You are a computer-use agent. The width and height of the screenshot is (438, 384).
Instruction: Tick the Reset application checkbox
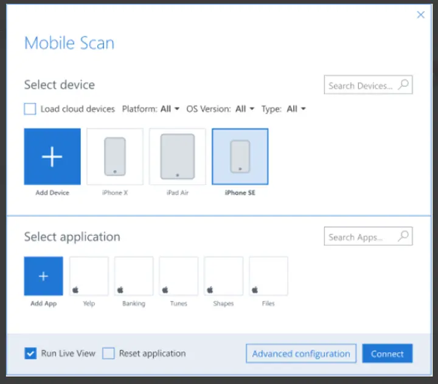[108, 353]
